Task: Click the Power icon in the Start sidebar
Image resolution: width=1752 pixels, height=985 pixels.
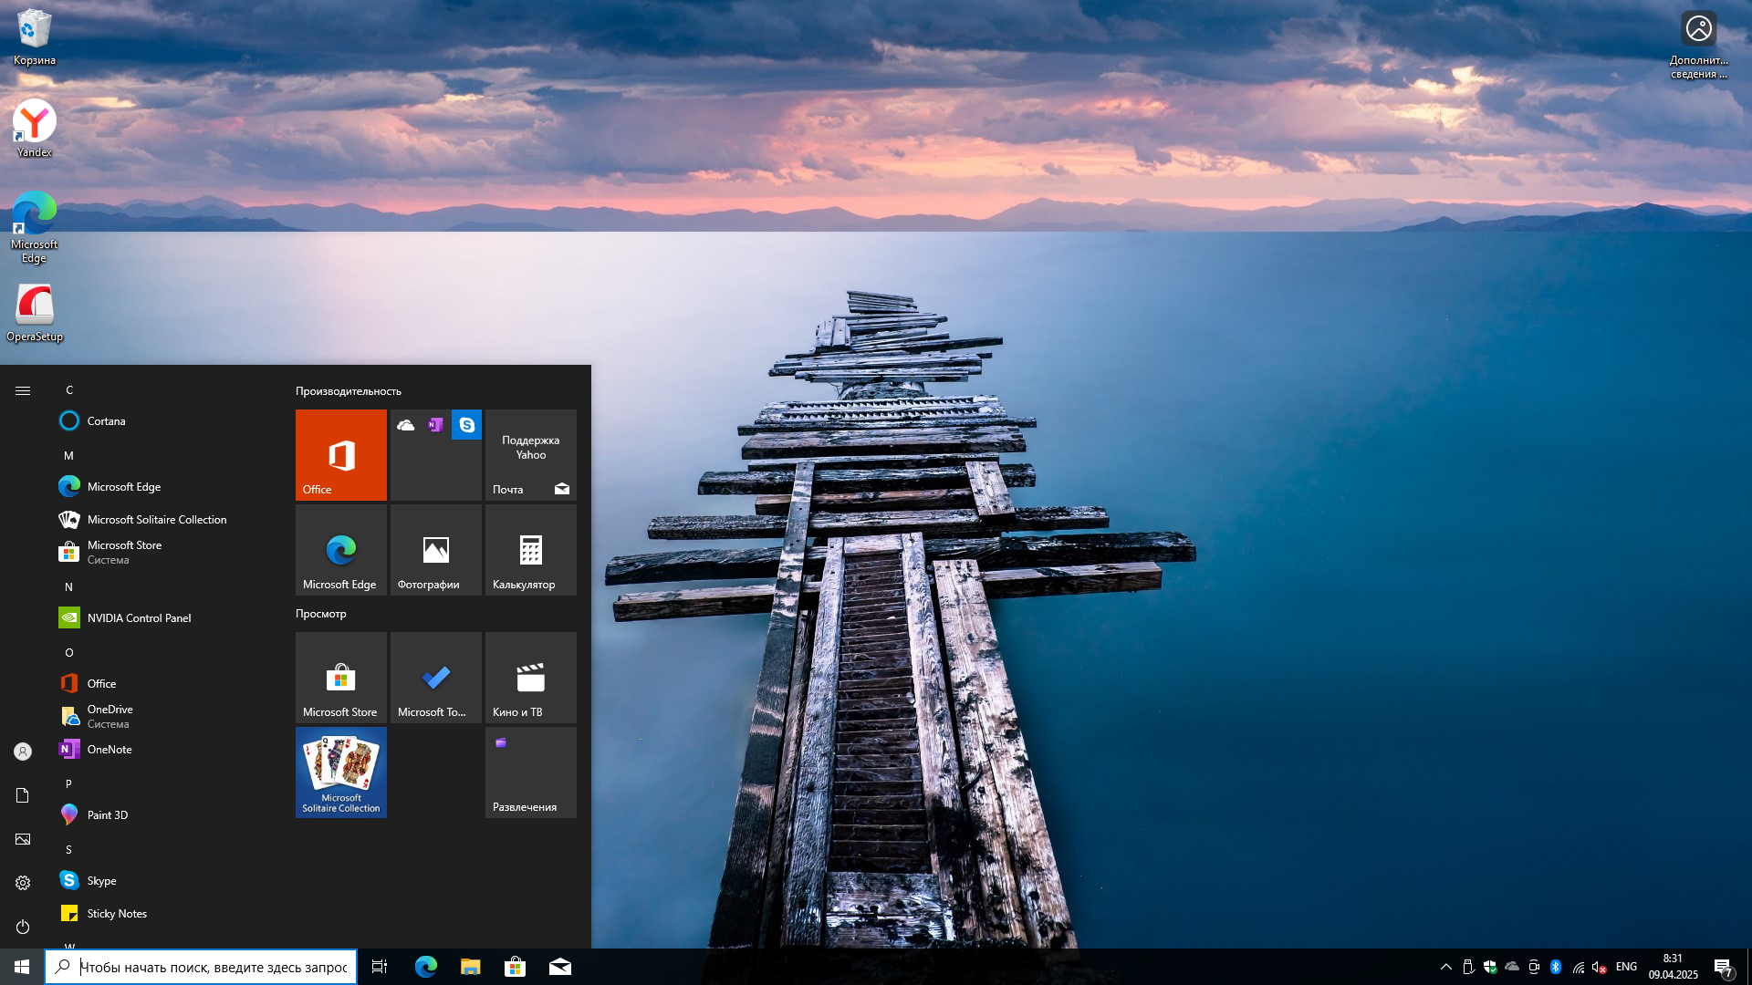Action: [23, 927]
